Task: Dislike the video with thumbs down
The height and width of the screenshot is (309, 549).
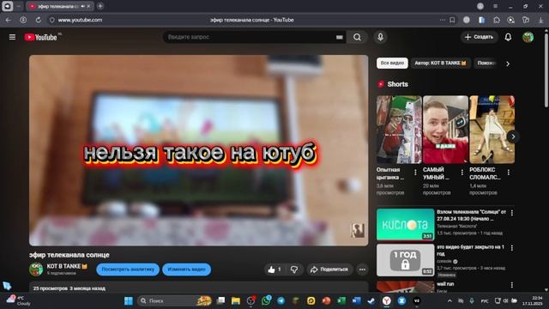Action: 294,269
